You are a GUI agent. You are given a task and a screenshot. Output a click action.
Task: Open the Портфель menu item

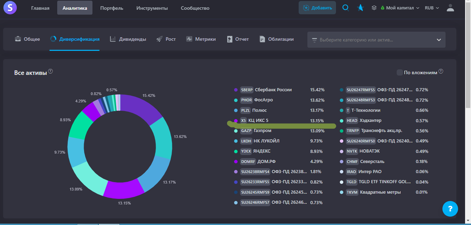click(x=111, y=8)
